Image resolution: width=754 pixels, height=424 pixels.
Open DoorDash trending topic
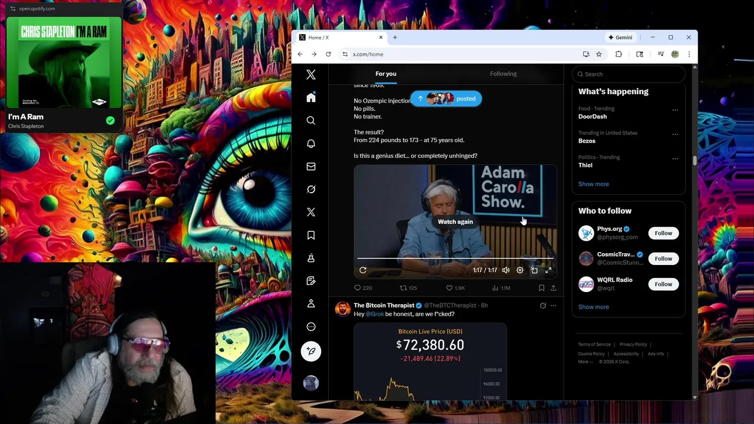[593, 117]
